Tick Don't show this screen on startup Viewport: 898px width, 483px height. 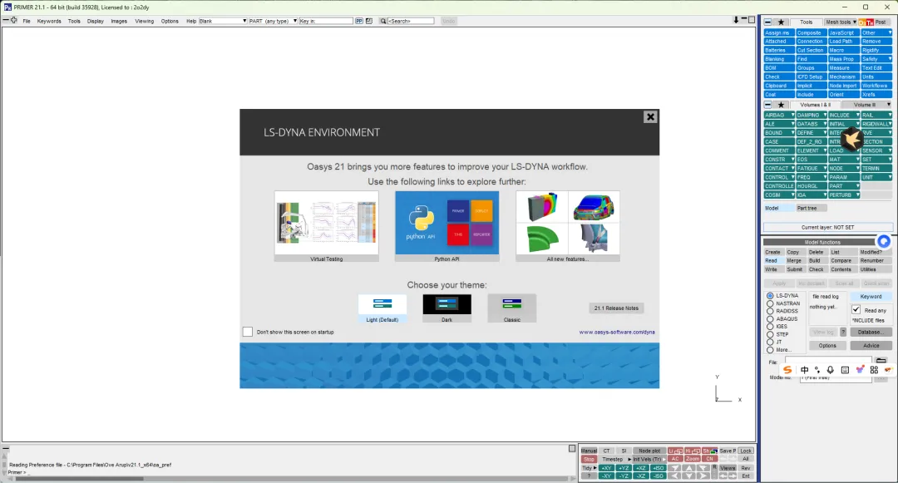click(x=248, y=332)
